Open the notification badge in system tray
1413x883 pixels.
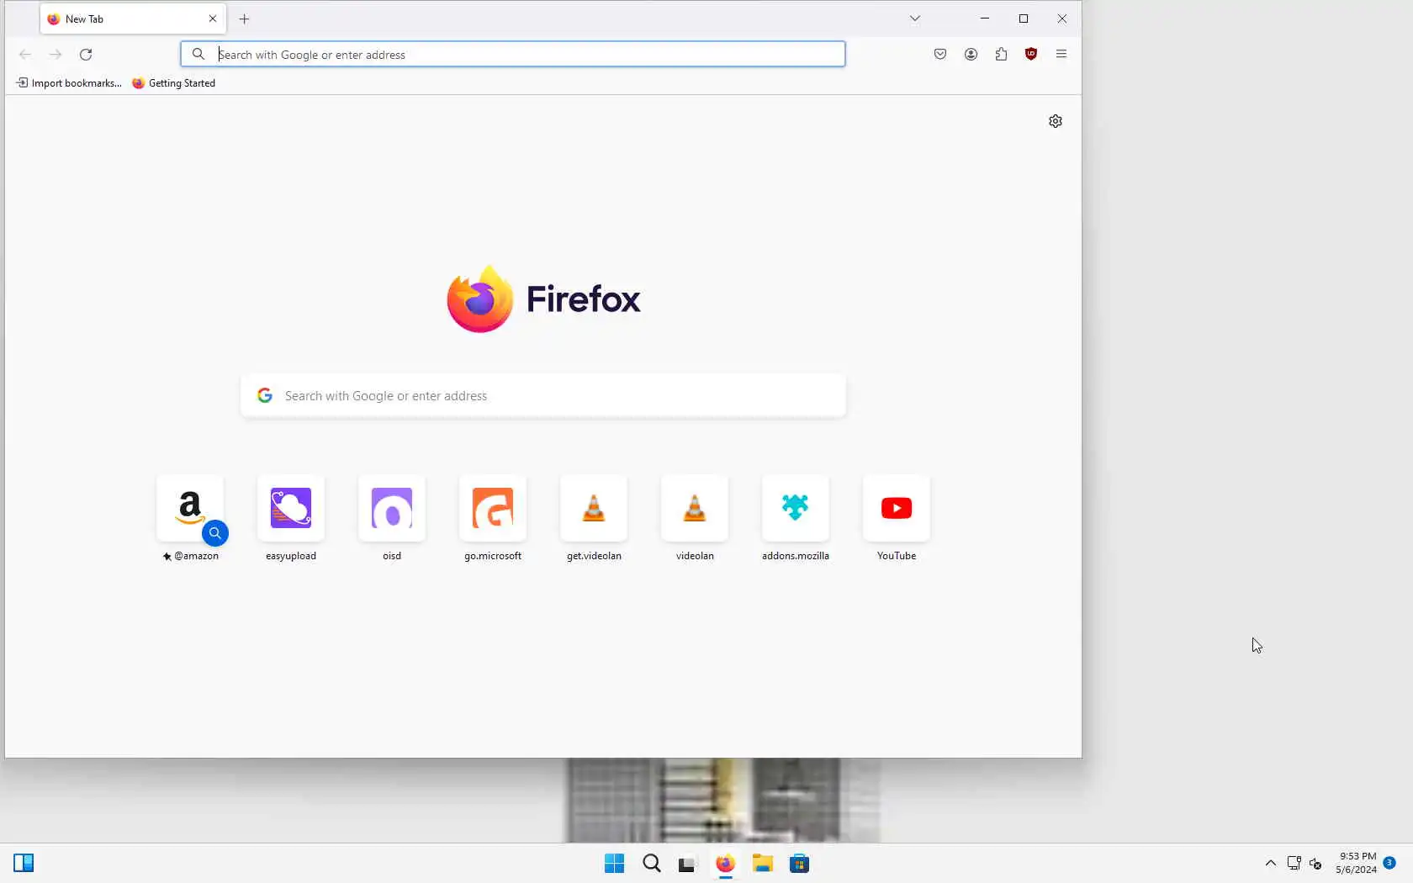[1389, 863]
